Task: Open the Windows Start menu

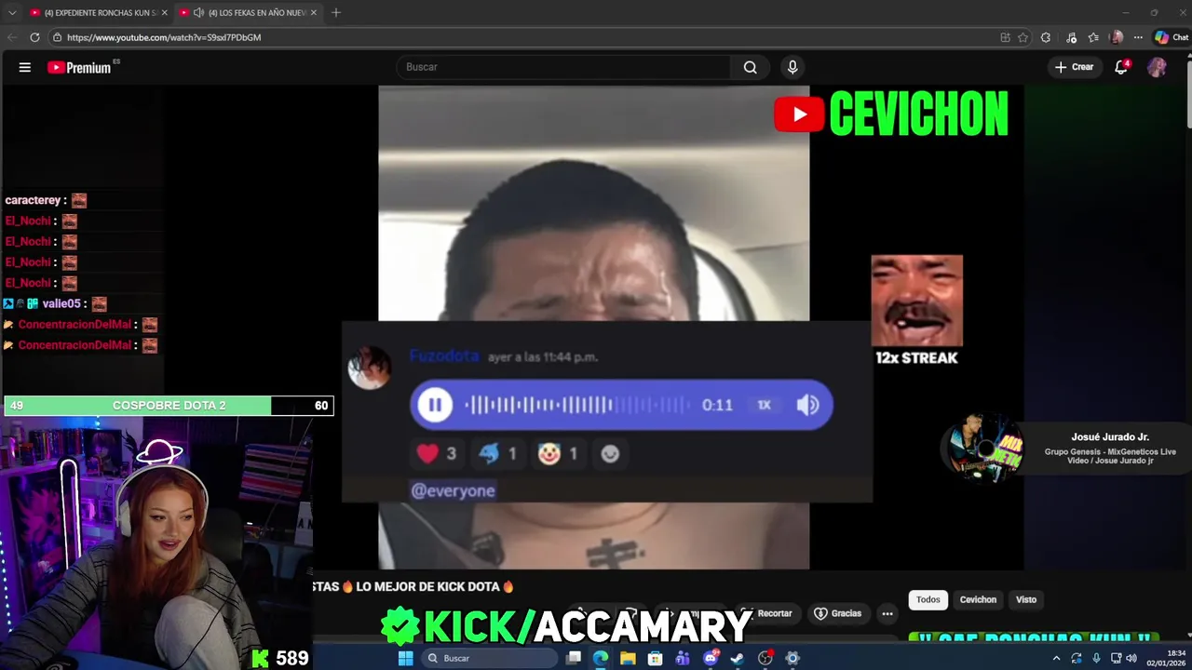Action: pos(405,658)
